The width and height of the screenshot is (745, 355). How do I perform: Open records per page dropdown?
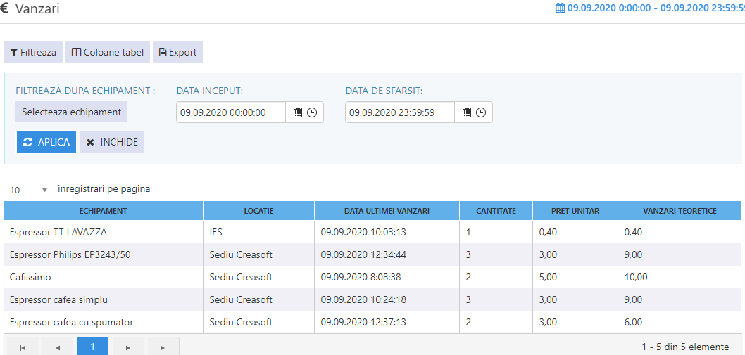click(x=29, y=190)
